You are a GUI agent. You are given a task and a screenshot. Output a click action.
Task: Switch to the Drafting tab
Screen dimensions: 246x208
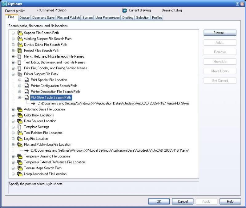(x=128, y=18)
